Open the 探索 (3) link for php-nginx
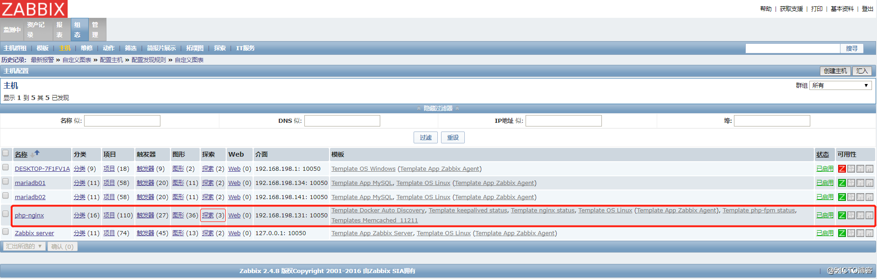877x279 pixels. coord(213,216)
